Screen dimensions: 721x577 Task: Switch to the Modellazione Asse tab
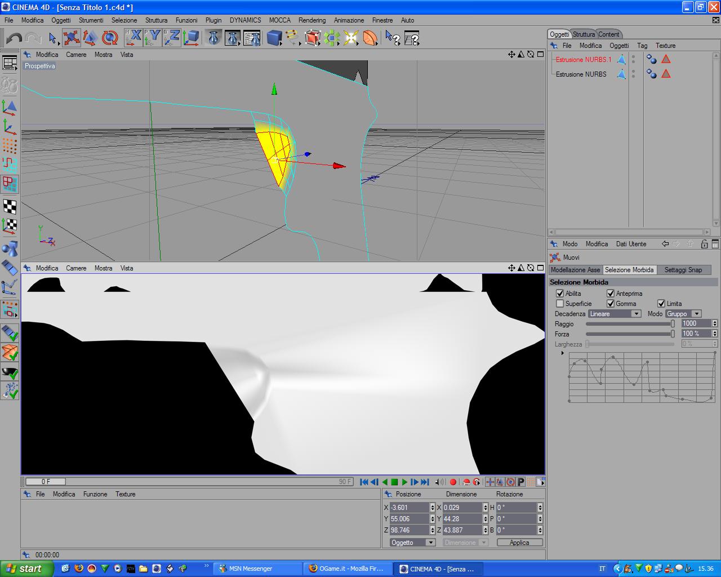[575, 270]
